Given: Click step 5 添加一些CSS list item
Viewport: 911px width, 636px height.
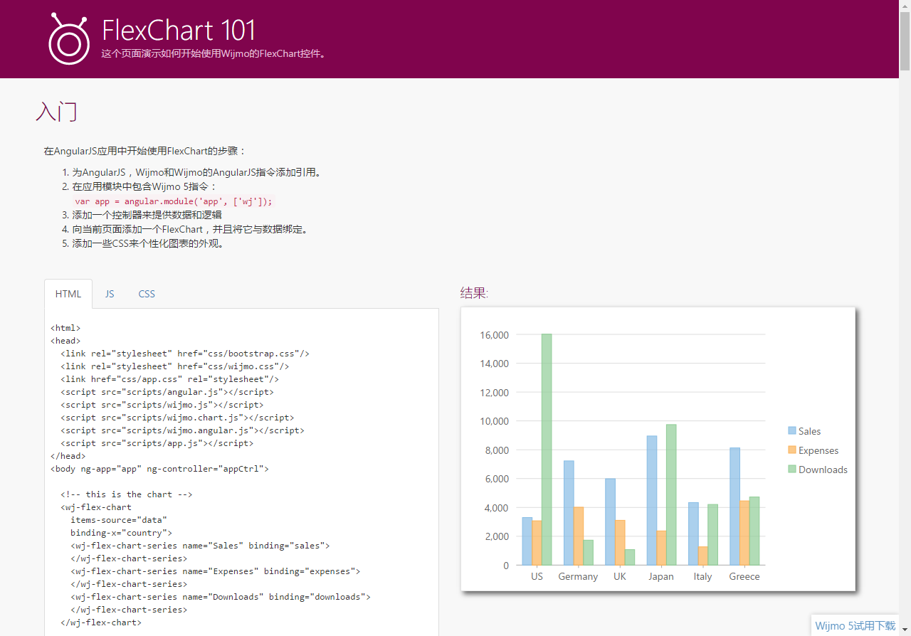Looking at the screenshot, I should 148,243.
